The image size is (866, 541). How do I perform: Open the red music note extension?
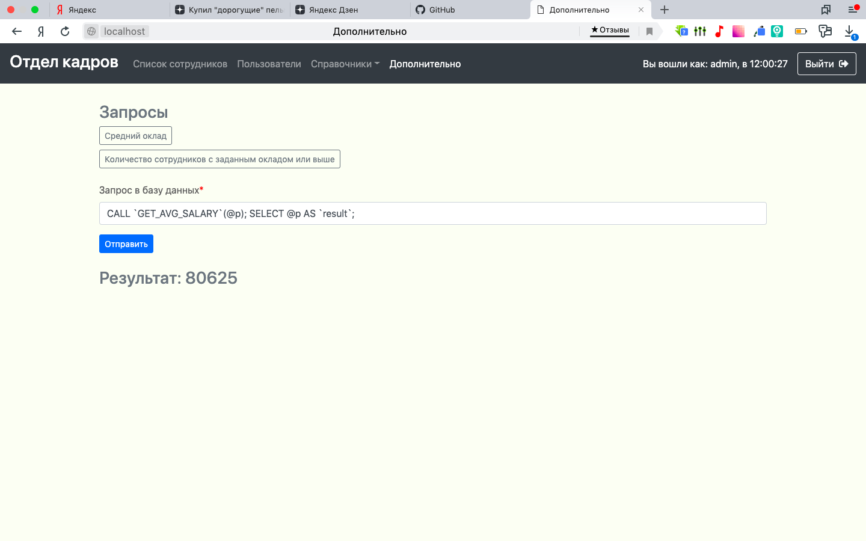tap(719, 31)
